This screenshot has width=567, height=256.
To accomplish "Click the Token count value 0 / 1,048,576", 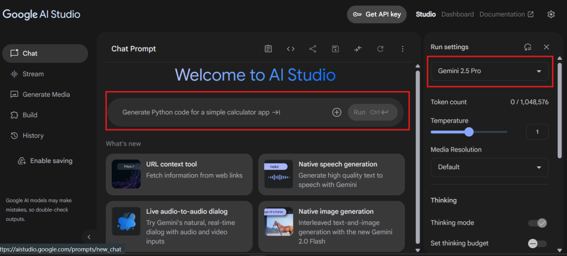I will pos(529,102).
